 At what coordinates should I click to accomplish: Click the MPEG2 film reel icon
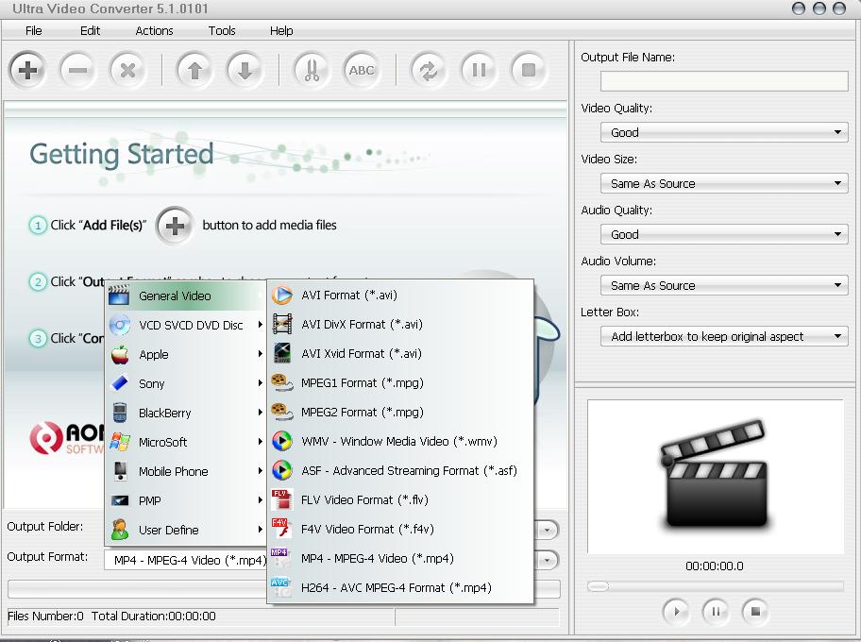(x=282, y=412)
